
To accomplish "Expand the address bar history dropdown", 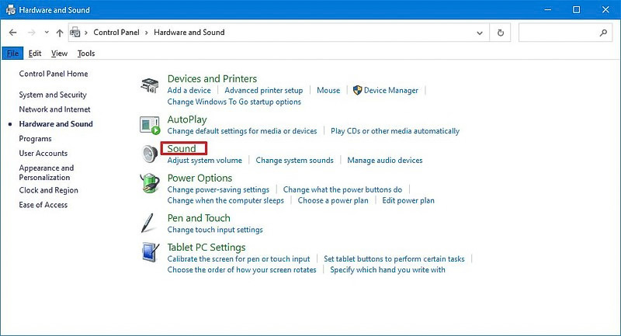I will click(480, 33).
